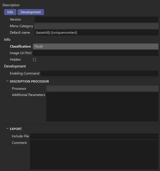Click the Description panel title
Image resolution: width=160 pixels, height=171 pixels.
click(11, 5)
